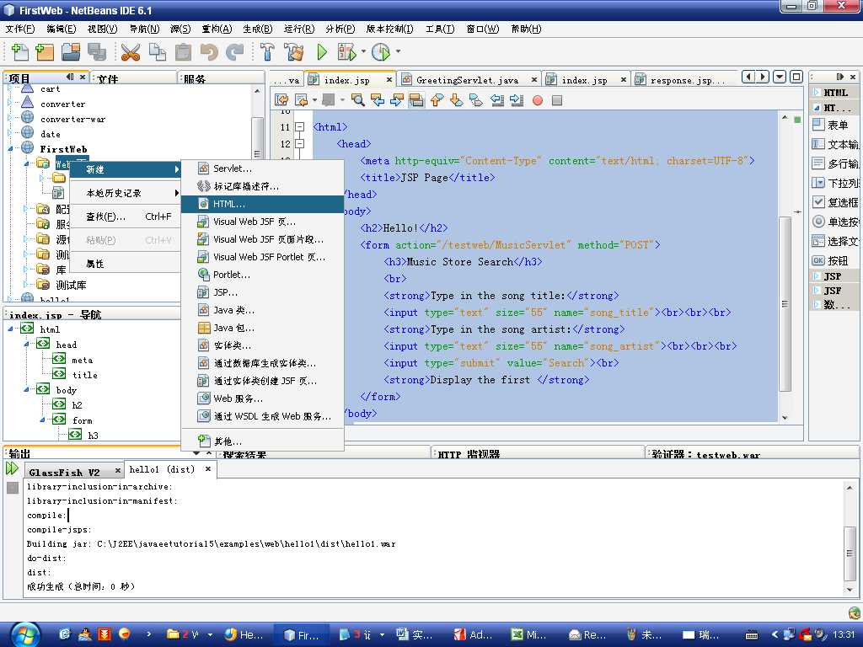
Task: Click the stop icon in Output panel
Action: (x=12, y=488)
